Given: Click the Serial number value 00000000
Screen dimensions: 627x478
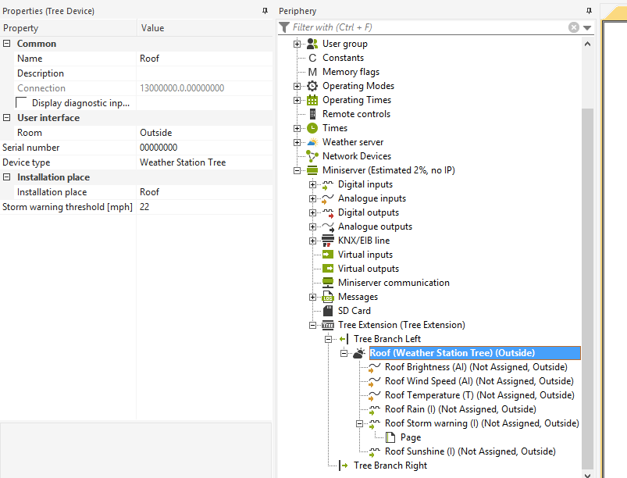Looking at the screenshot, I should point(205,148).
